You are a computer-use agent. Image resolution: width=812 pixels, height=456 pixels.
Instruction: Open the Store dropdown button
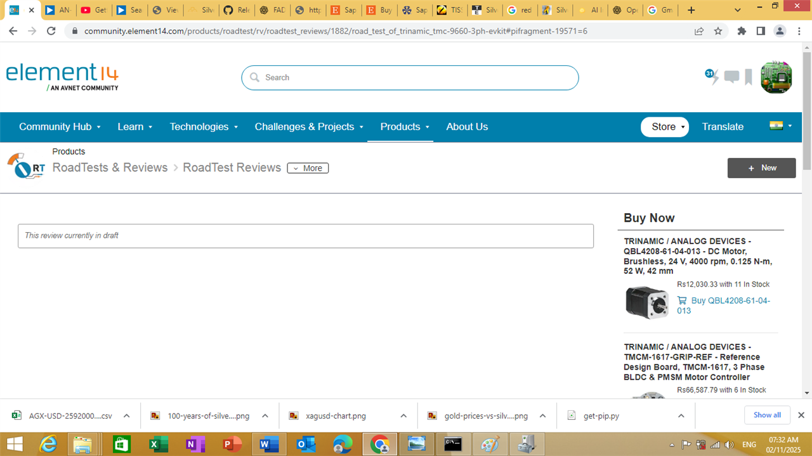[664, 127]
